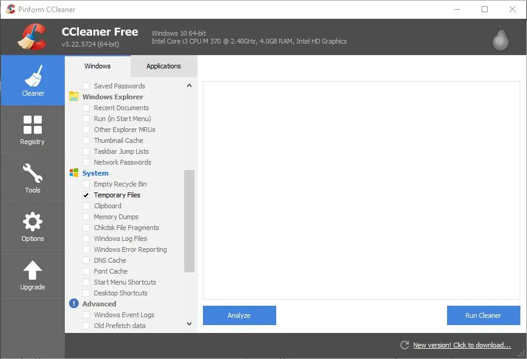Enable Taskbar Jump Lists cleaning
Screen dimensions: 527x359
(86, 151)
